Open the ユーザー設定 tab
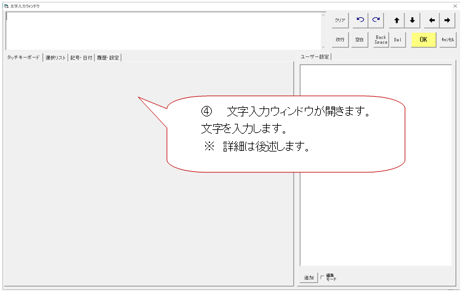The height and width of the screenshot is (295, 465). [x=315, y=57]
